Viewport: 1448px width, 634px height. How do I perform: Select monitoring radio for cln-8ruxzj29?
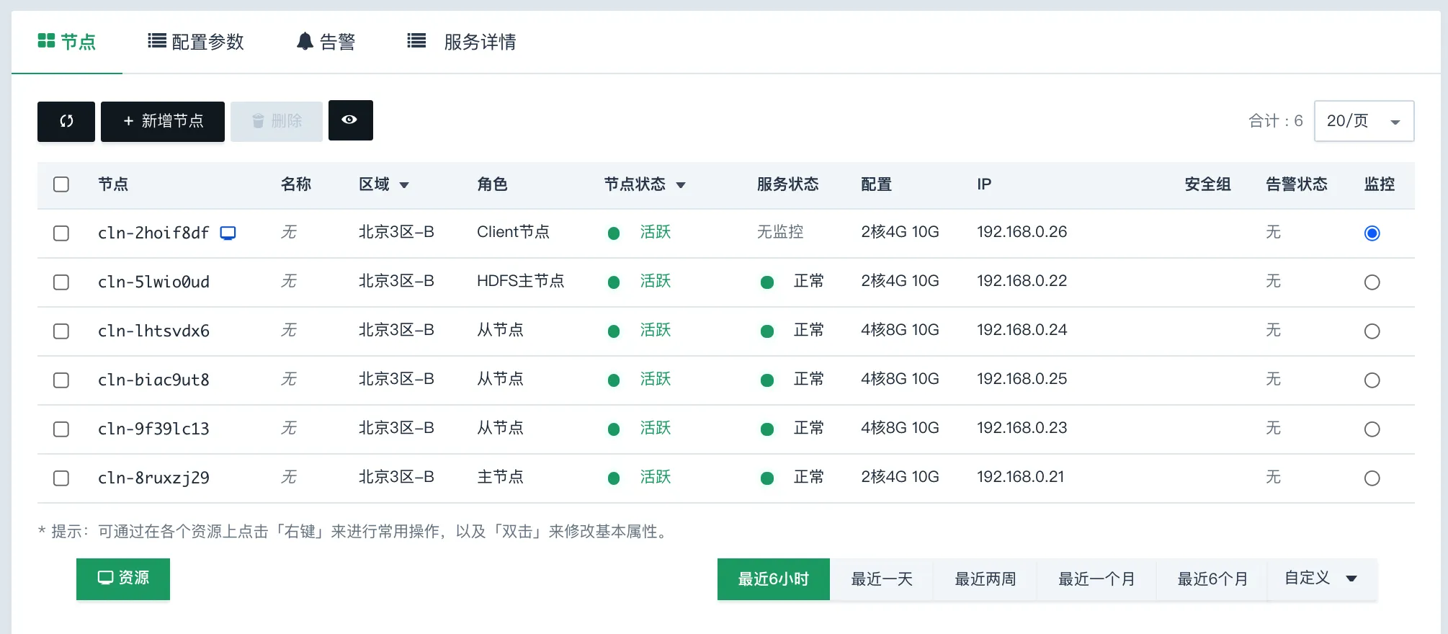(1372, 478)
